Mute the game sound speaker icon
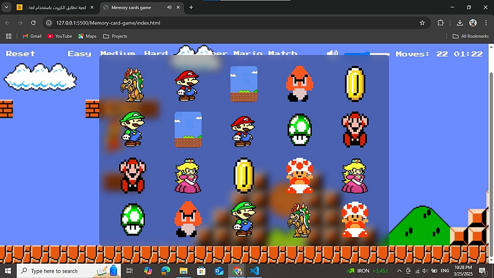 click(333, 54)
